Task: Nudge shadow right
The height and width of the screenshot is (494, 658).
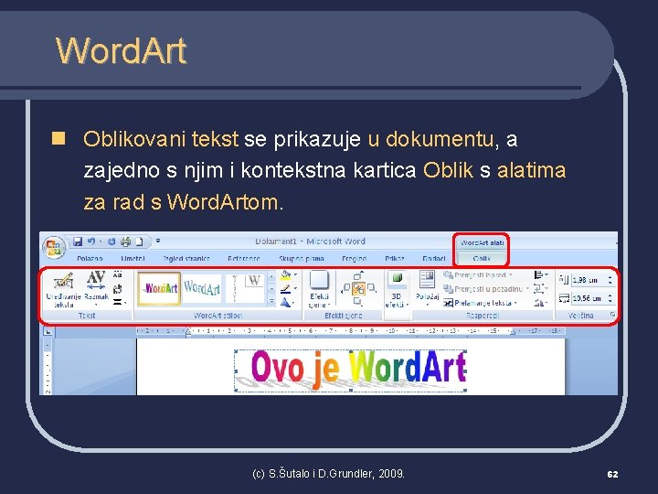Action: 371,288
